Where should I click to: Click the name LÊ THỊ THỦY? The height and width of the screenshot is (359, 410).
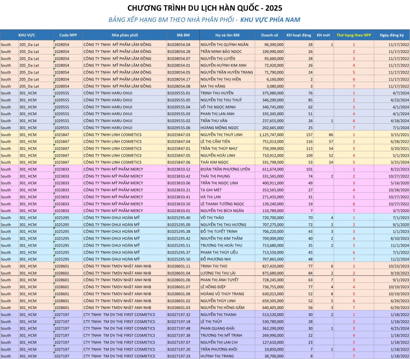pyautogui.click(x=211, y=322)
